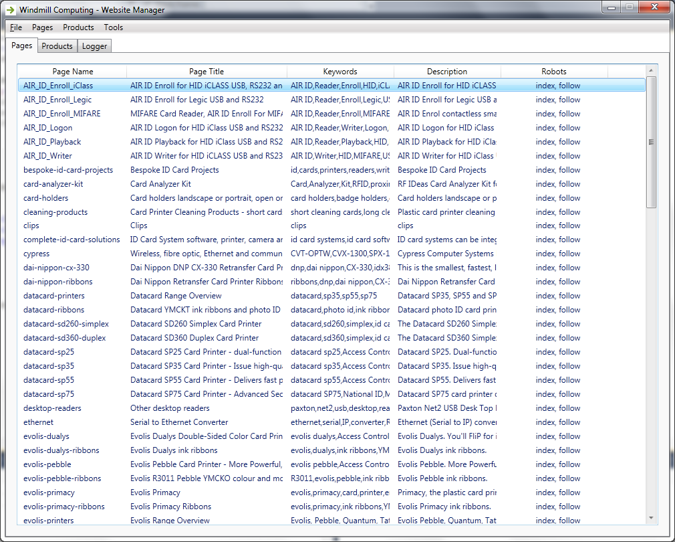Select the card-analyzer-kit page
This screenshot has height=542, width=675.
tap(53, 184)
